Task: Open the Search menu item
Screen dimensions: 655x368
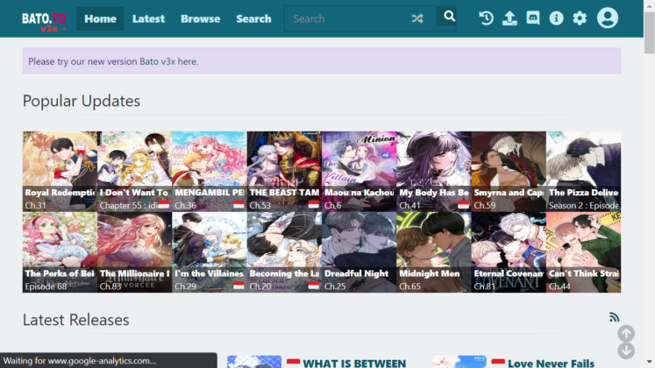Action: click(x=253, y=18)
